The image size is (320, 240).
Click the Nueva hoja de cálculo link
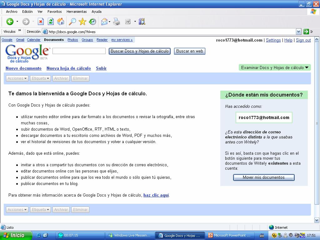point(68,68)
